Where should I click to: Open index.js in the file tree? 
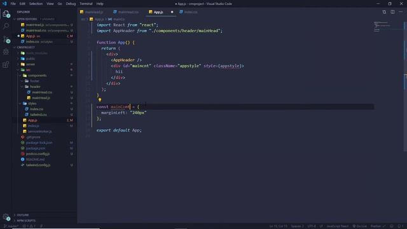(33, 126)
